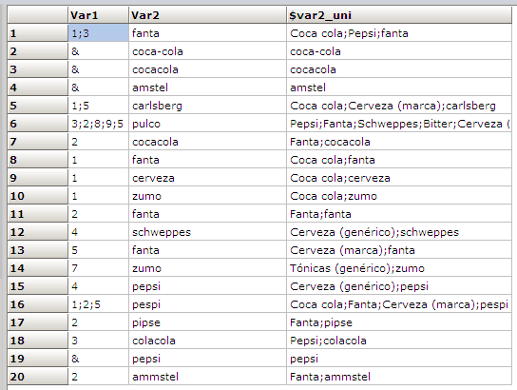Select row header number 6
The height and width of the screenshot is (390, 517).
click(x=38, y=124)
